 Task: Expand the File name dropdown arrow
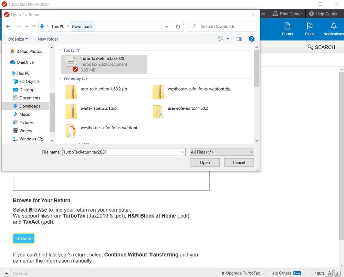coord(183,152)
